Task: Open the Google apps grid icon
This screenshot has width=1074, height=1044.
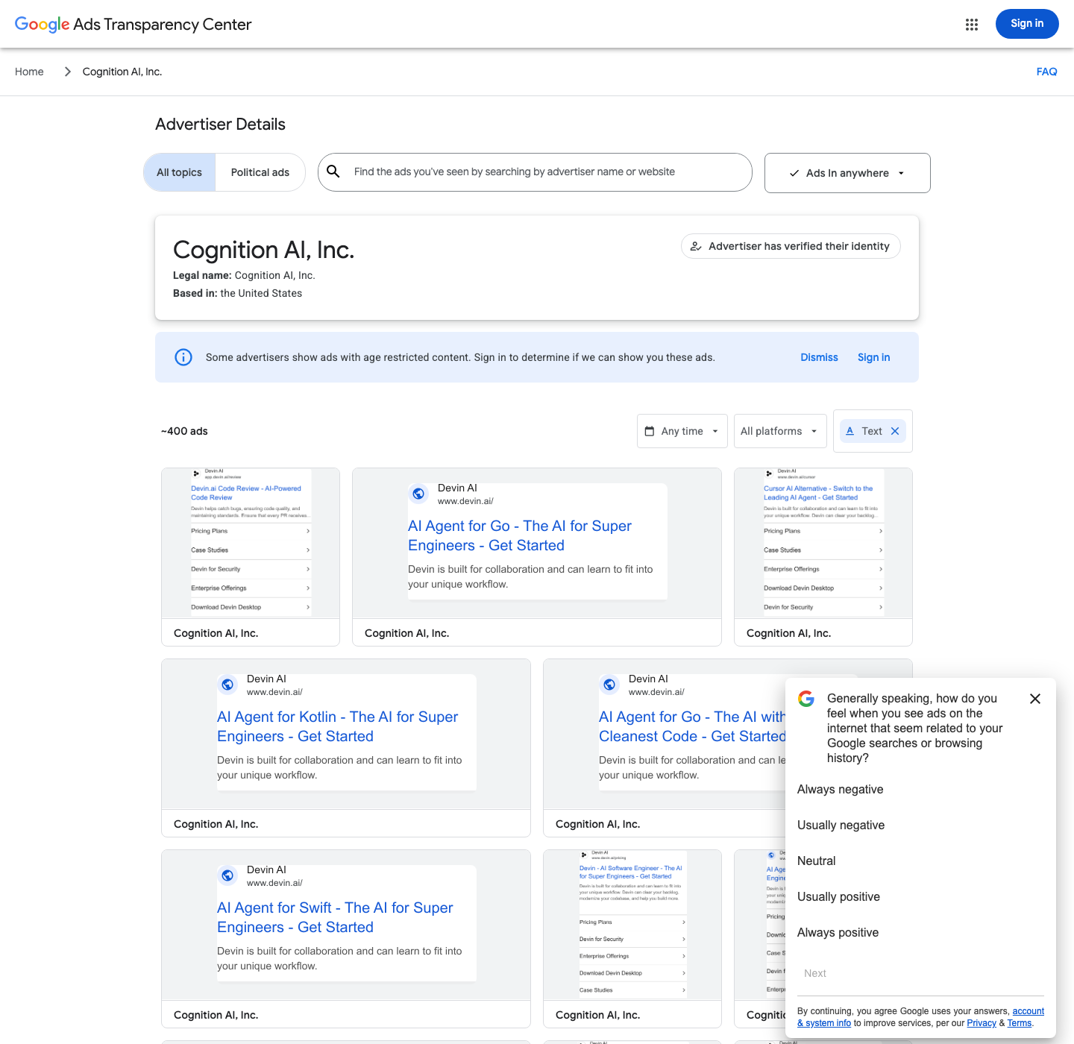Action: (971, 25)
